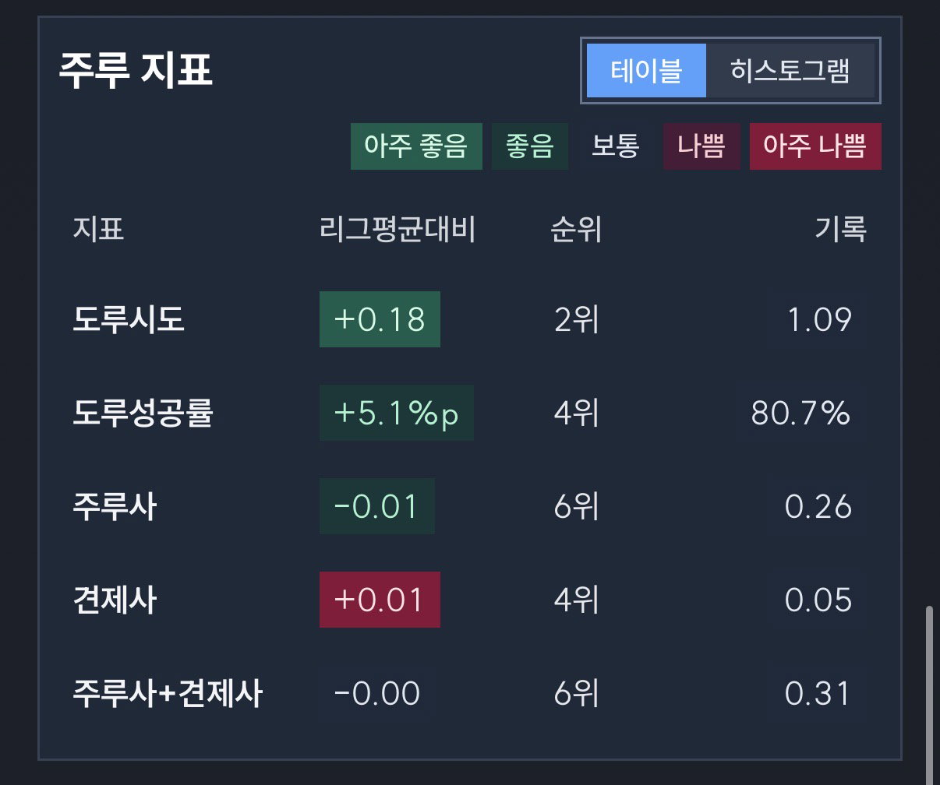Screen dimensions: 940x785
Task: Click the 좋음 legend swatch
Action: tap(530, 146)
